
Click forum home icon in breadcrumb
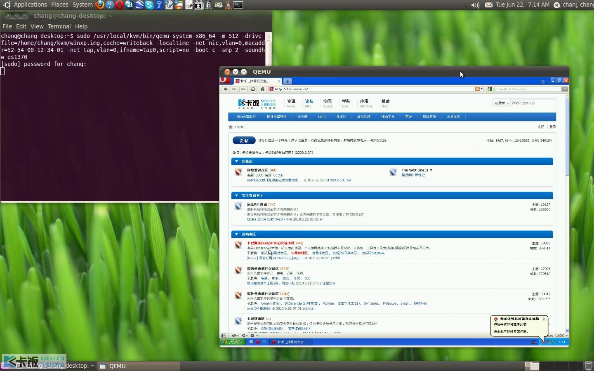pos(231,127)
